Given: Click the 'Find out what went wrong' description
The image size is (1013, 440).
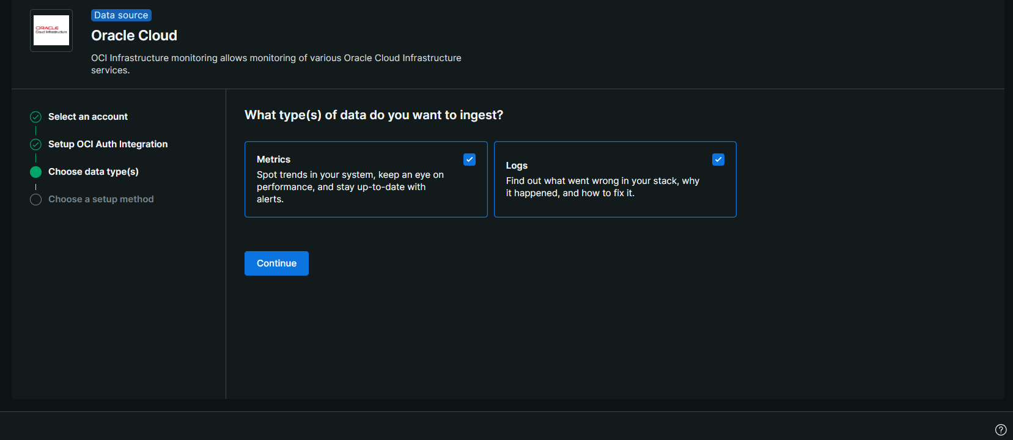Looking at the screenshot, I should (603, 187).
